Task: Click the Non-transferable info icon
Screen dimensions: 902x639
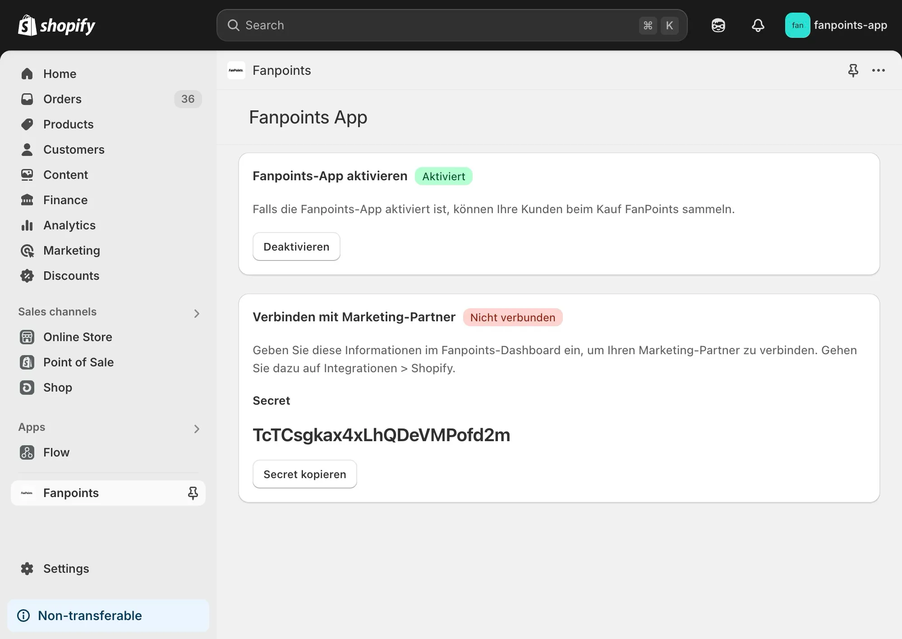Action: 23,615
